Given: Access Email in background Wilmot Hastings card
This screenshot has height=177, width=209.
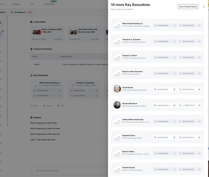Looking at the screenshot, I should 47,90.
